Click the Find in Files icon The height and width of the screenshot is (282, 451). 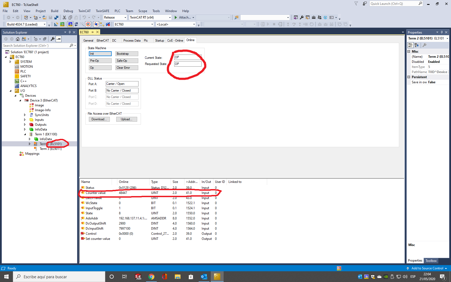(x=237, y=17)
